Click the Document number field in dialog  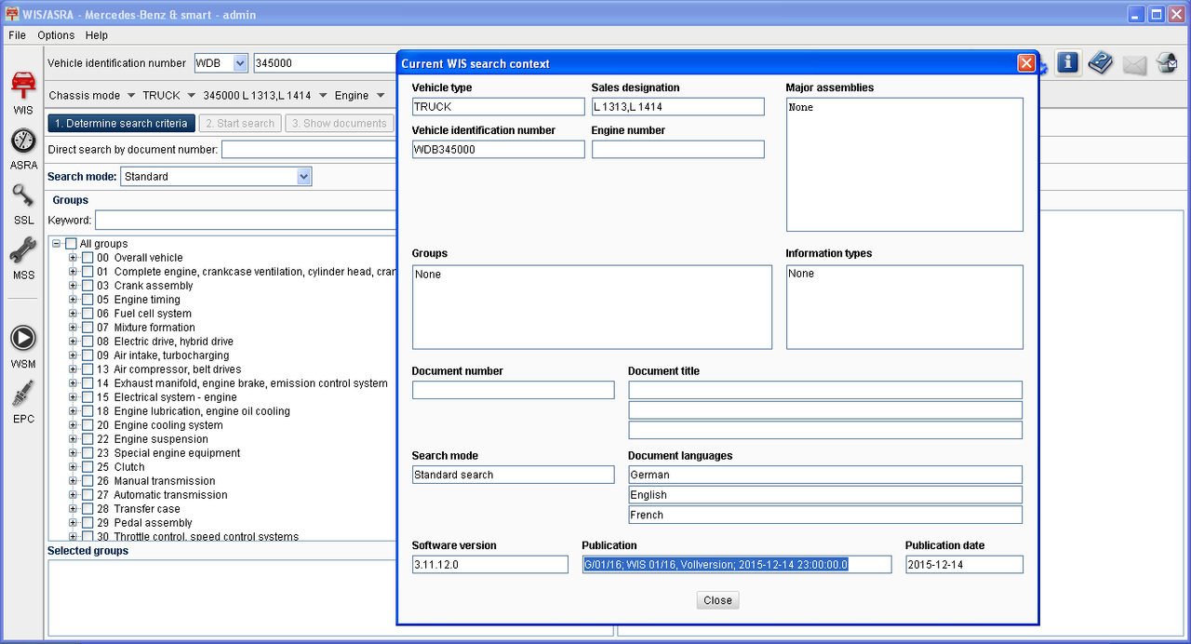(x=513, y=390)
